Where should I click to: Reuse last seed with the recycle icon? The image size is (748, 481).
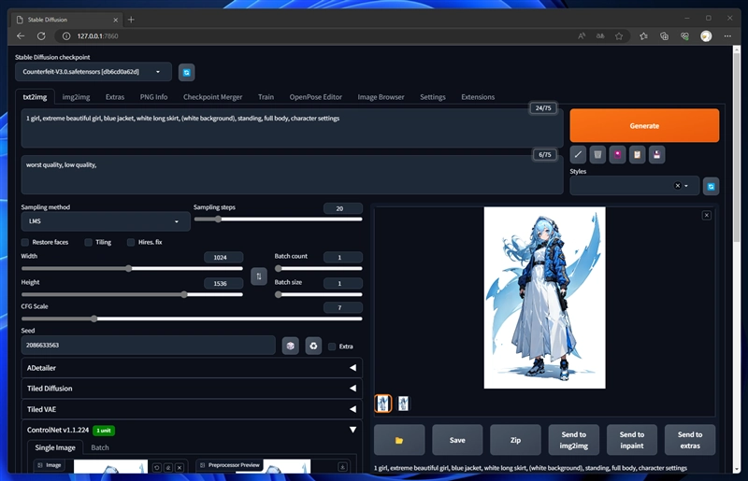click(x=313, y=346)
